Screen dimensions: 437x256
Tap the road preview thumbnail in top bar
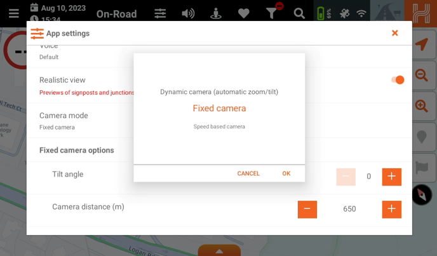click(387, 11)
